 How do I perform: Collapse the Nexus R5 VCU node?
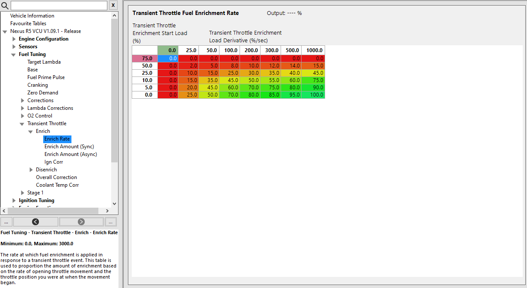click(5, 31)
